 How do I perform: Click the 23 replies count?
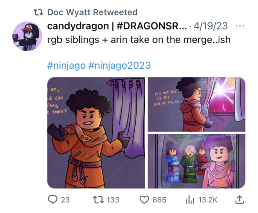(65, 200)
